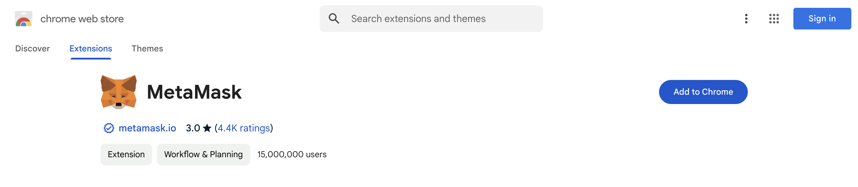Click the Sign in button
This screenshot has height=187, width=858.
point(822,19)
